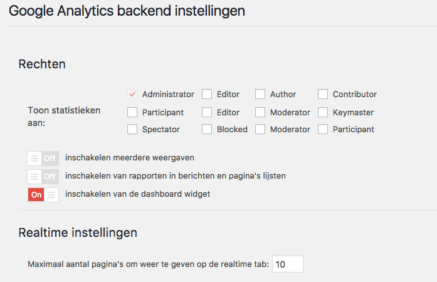Check the Editor checkbox left of Keymaster's row Moderator

[207, 113]
